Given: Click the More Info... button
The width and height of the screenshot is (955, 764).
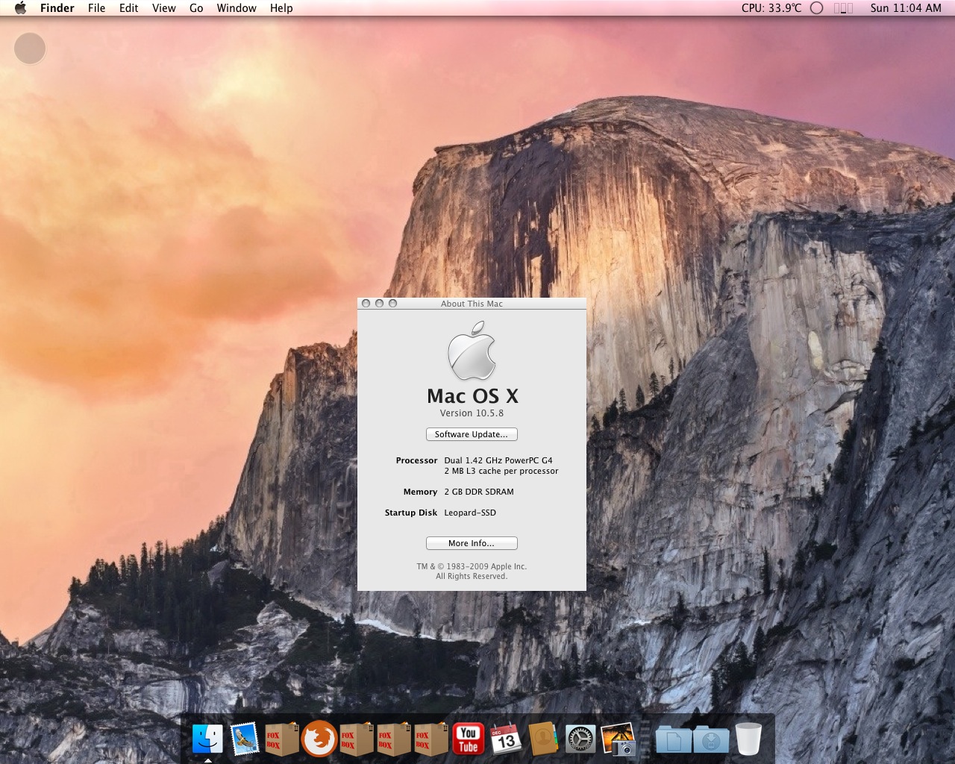Looking at the screenshot, I should 472,543.
